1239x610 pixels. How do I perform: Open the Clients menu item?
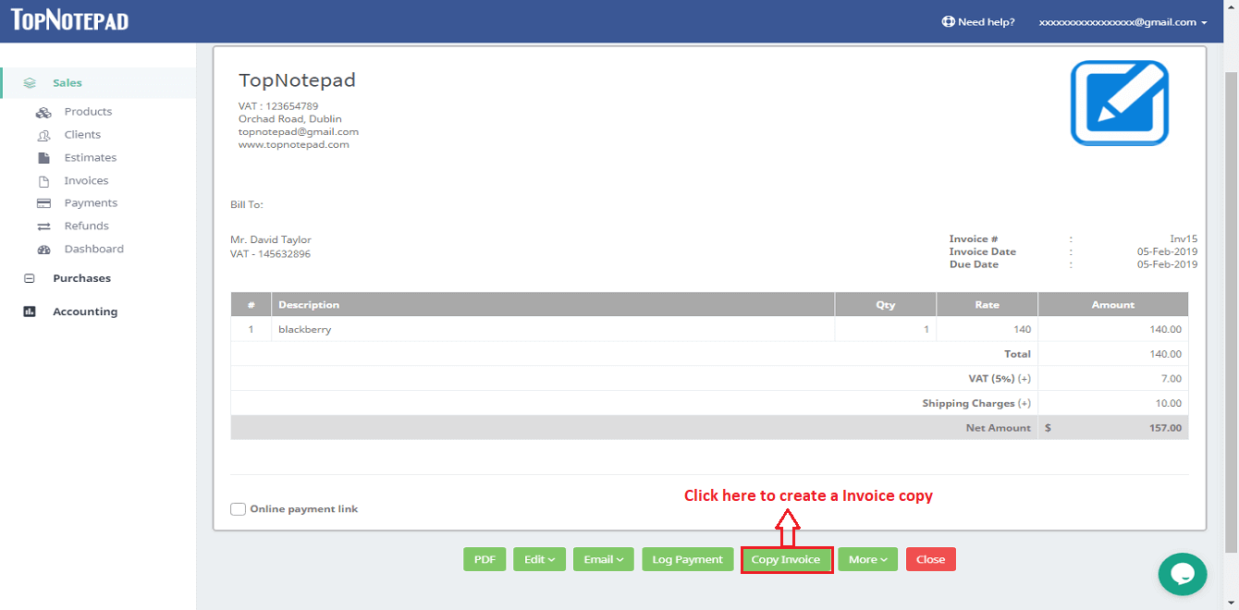coord(82,135)
